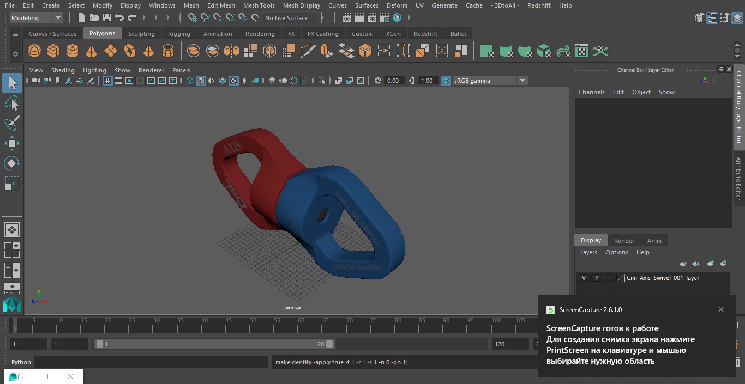
Task: Click the create new layer icon
Action: point(710,264)
